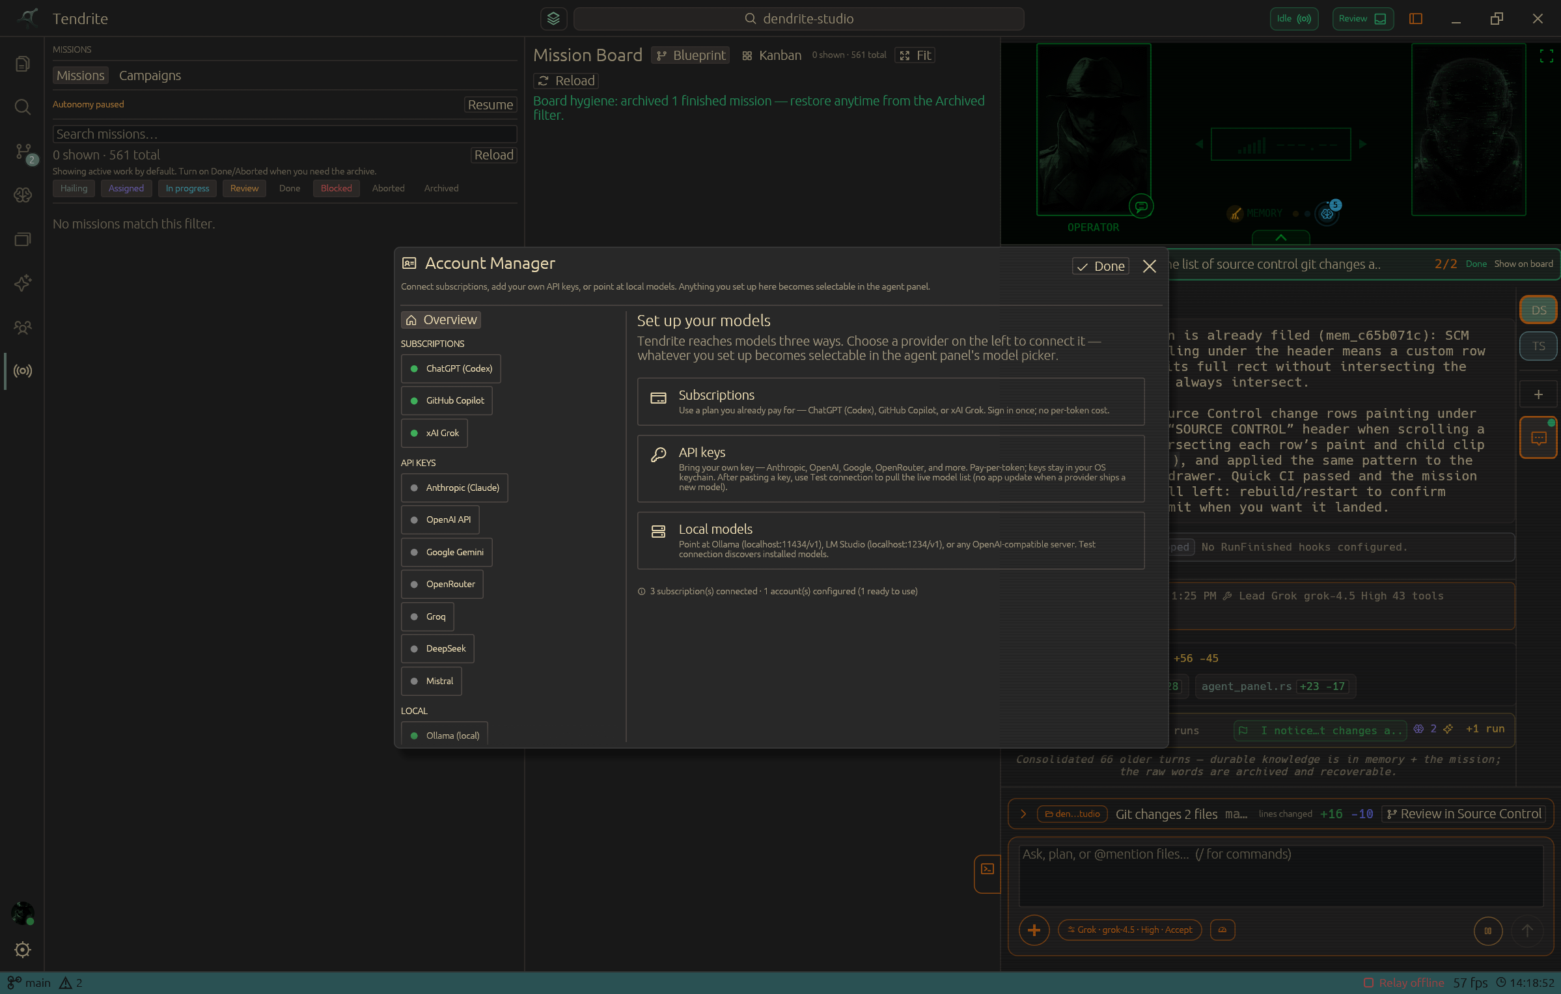Toggle the Done filter chip in Missions
The image size is (1561, 994).
pos(290,189)
